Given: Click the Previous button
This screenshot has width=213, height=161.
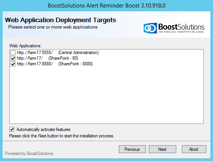Looking at the screenshot, I should pos(132,149).
